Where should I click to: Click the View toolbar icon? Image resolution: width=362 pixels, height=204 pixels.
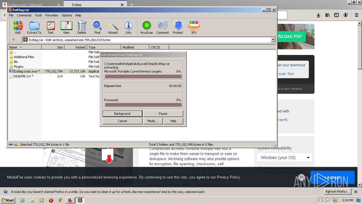[x=66, y=27]
